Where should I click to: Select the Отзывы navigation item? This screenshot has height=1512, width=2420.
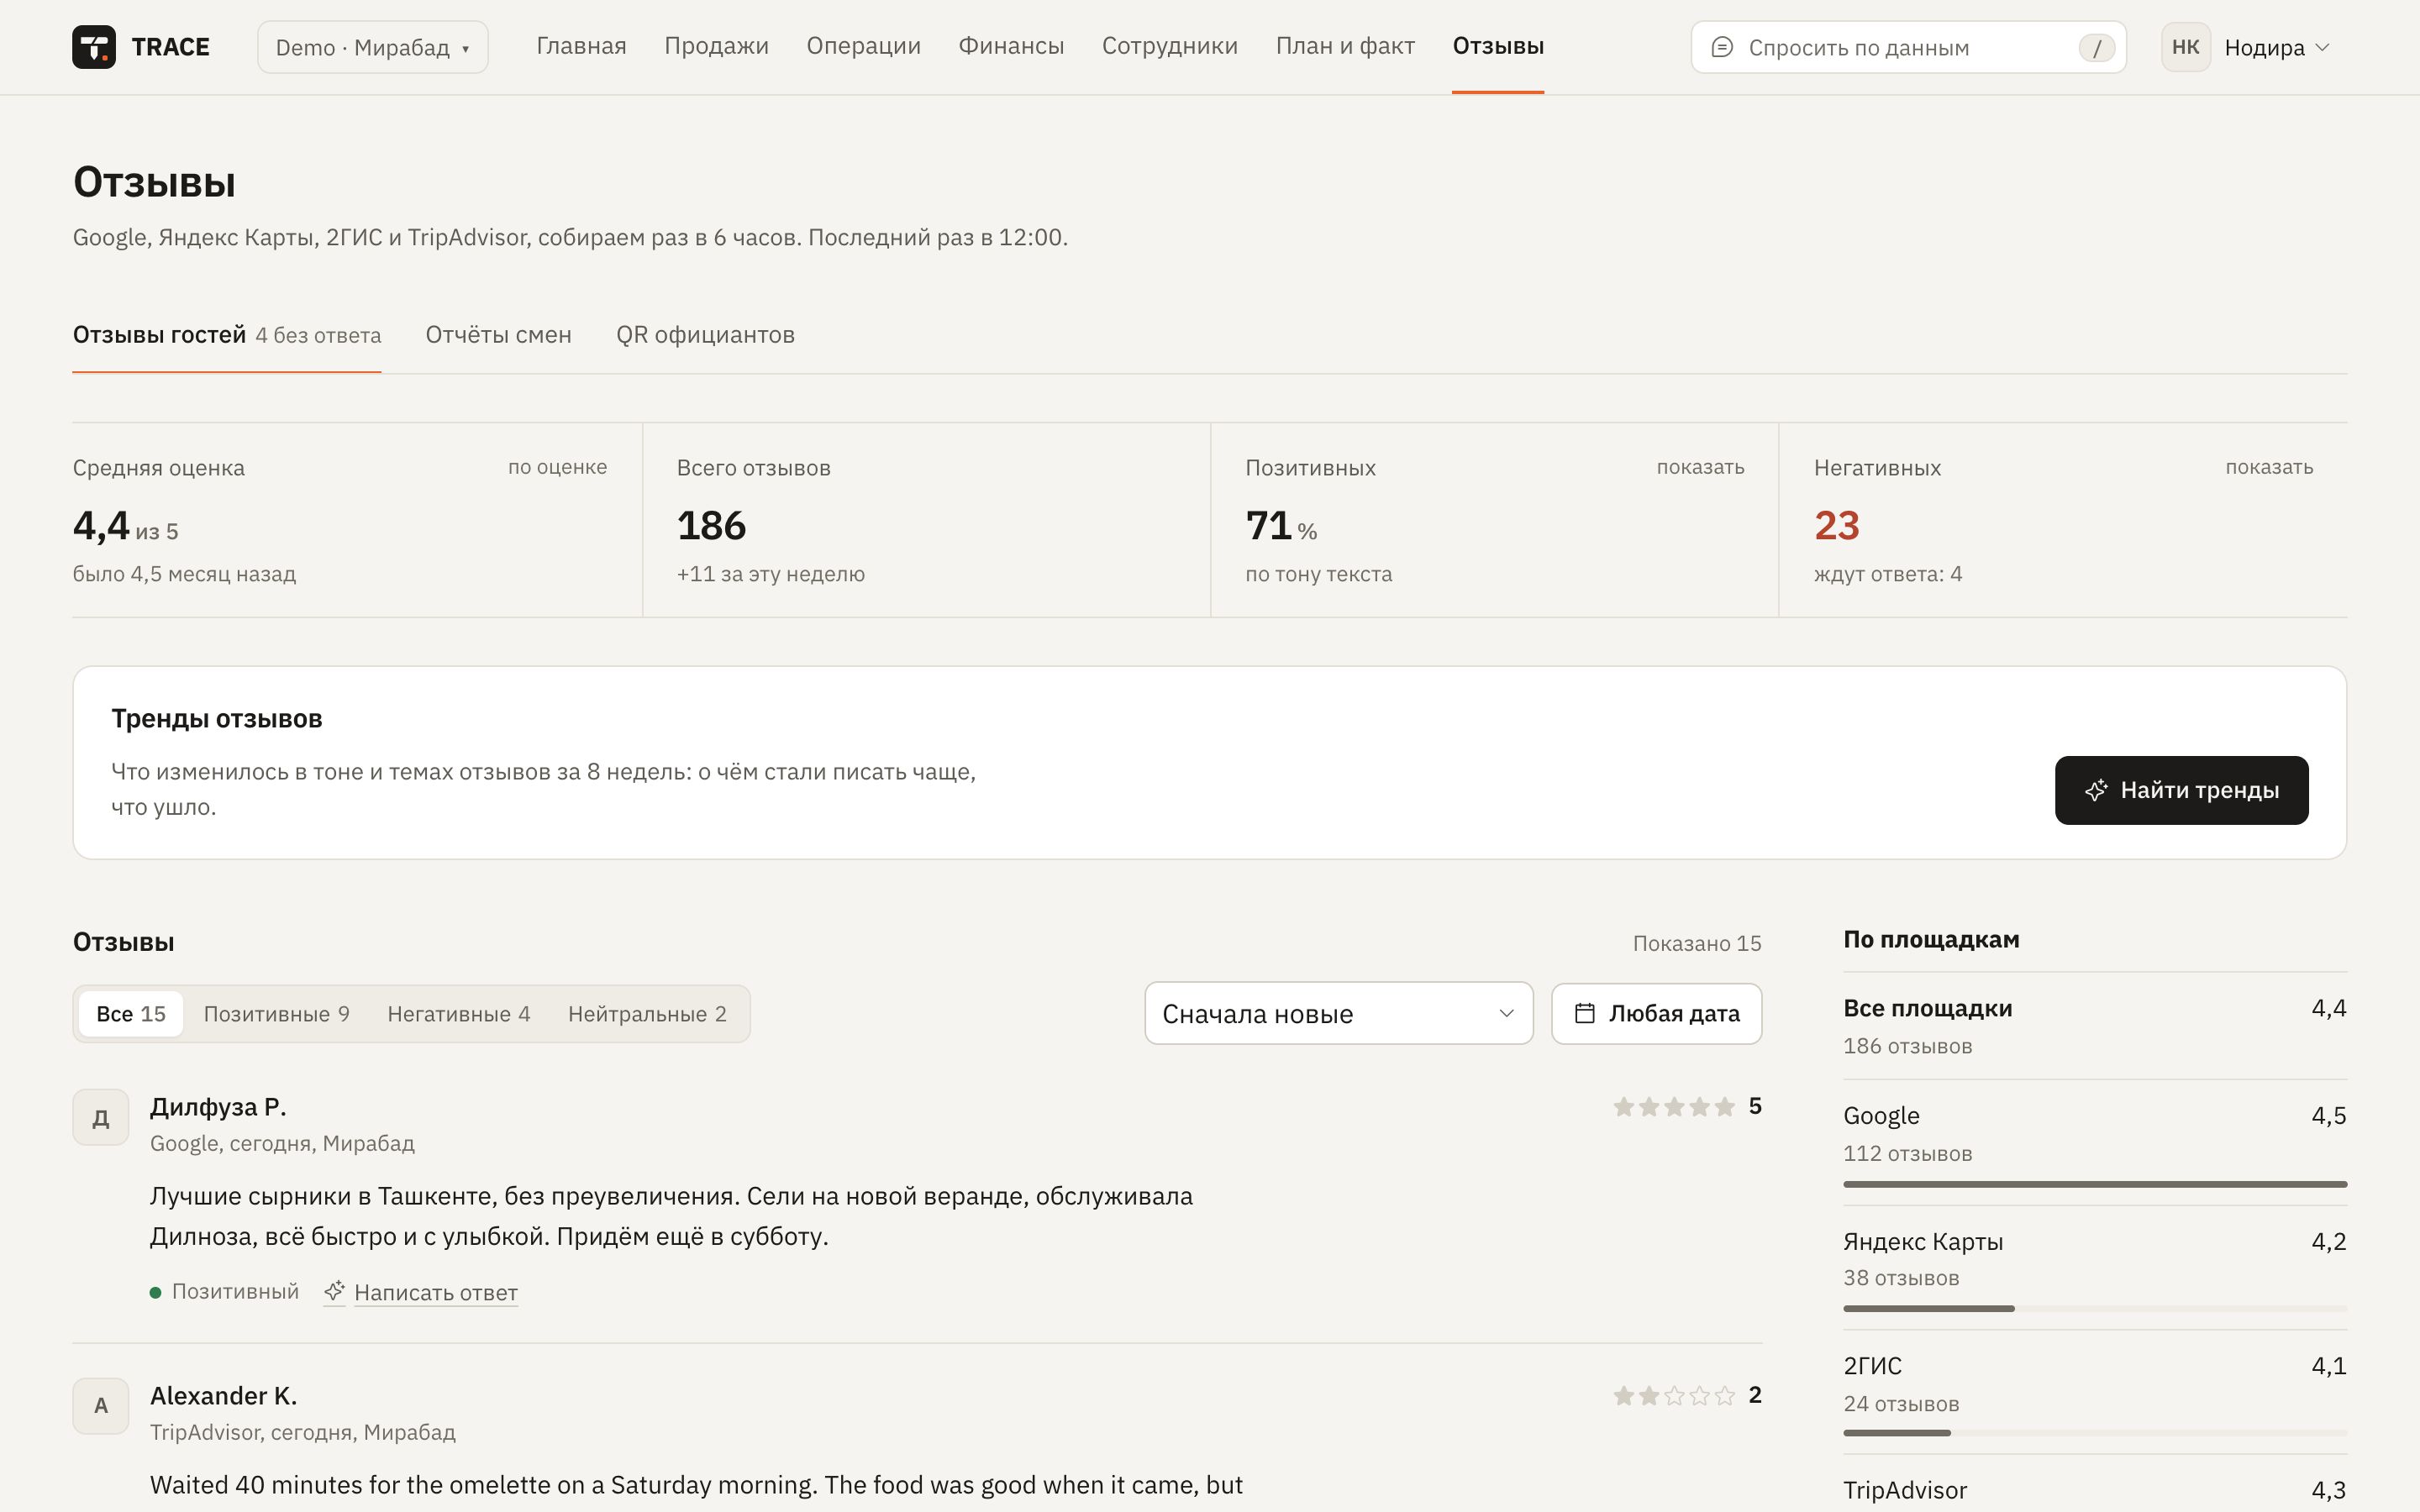tap(1498, 46)
